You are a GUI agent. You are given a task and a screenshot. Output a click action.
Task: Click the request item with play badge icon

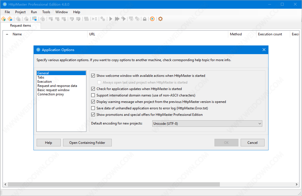(x=131, y=19)
